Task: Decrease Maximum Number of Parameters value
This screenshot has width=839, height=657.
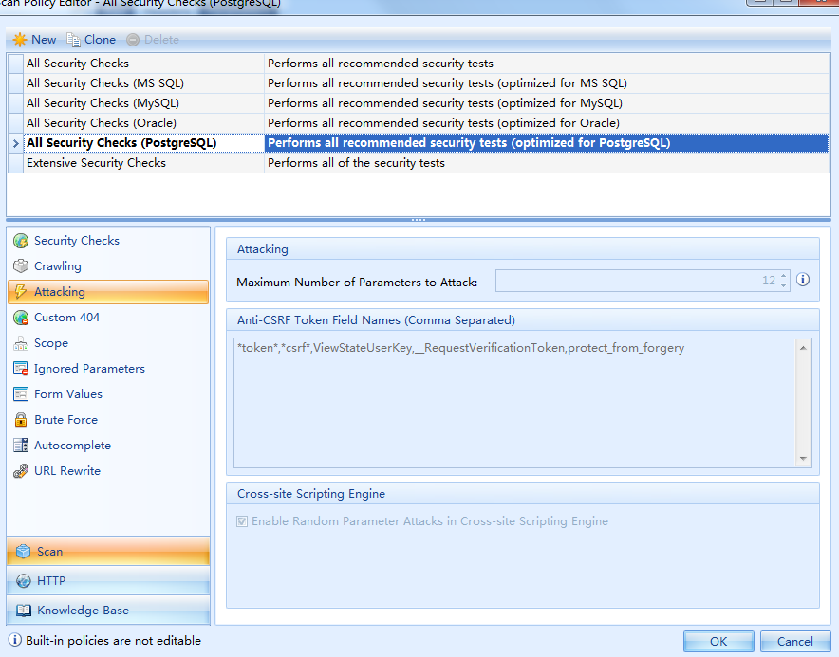Action: point(783,285)
